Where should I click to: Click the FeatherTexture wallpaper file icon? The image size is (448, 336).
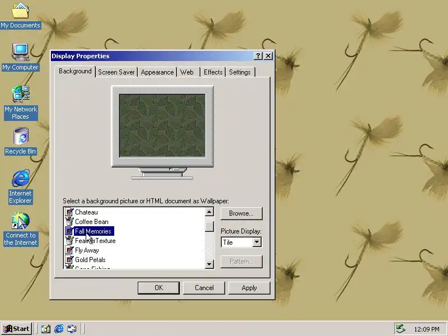click(69, 241)
